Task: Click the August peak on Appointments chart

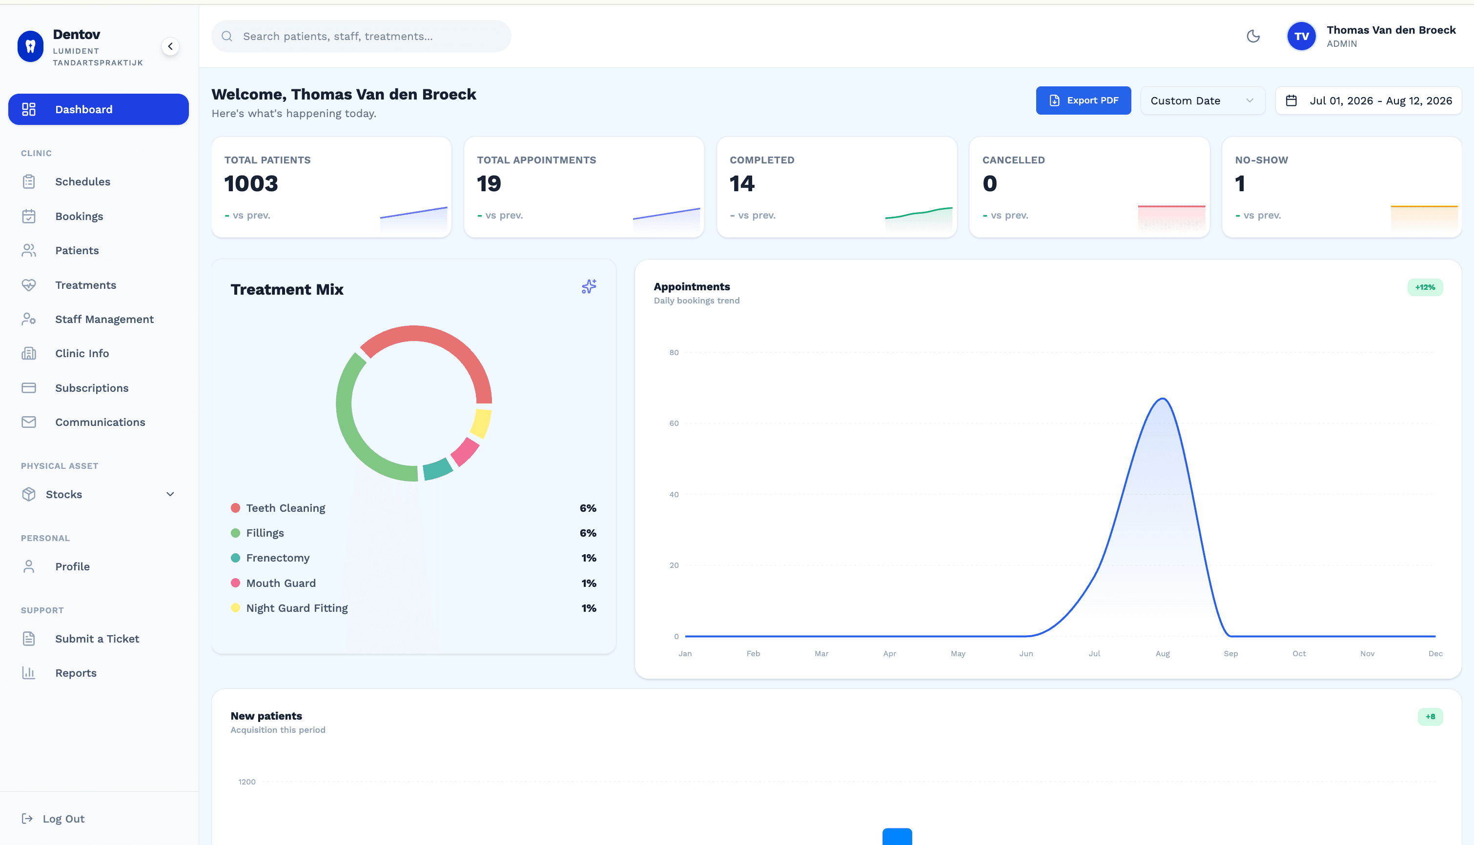Action: (x=1162, y=399)
